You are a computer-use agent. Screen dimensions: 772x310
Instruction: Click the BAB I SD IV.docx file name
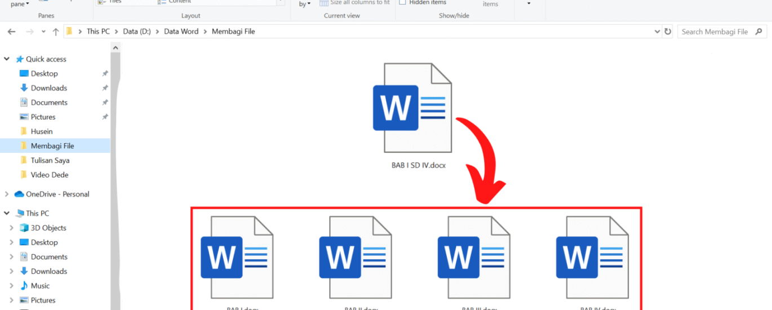pyautogui.click(x=418, y=166)
